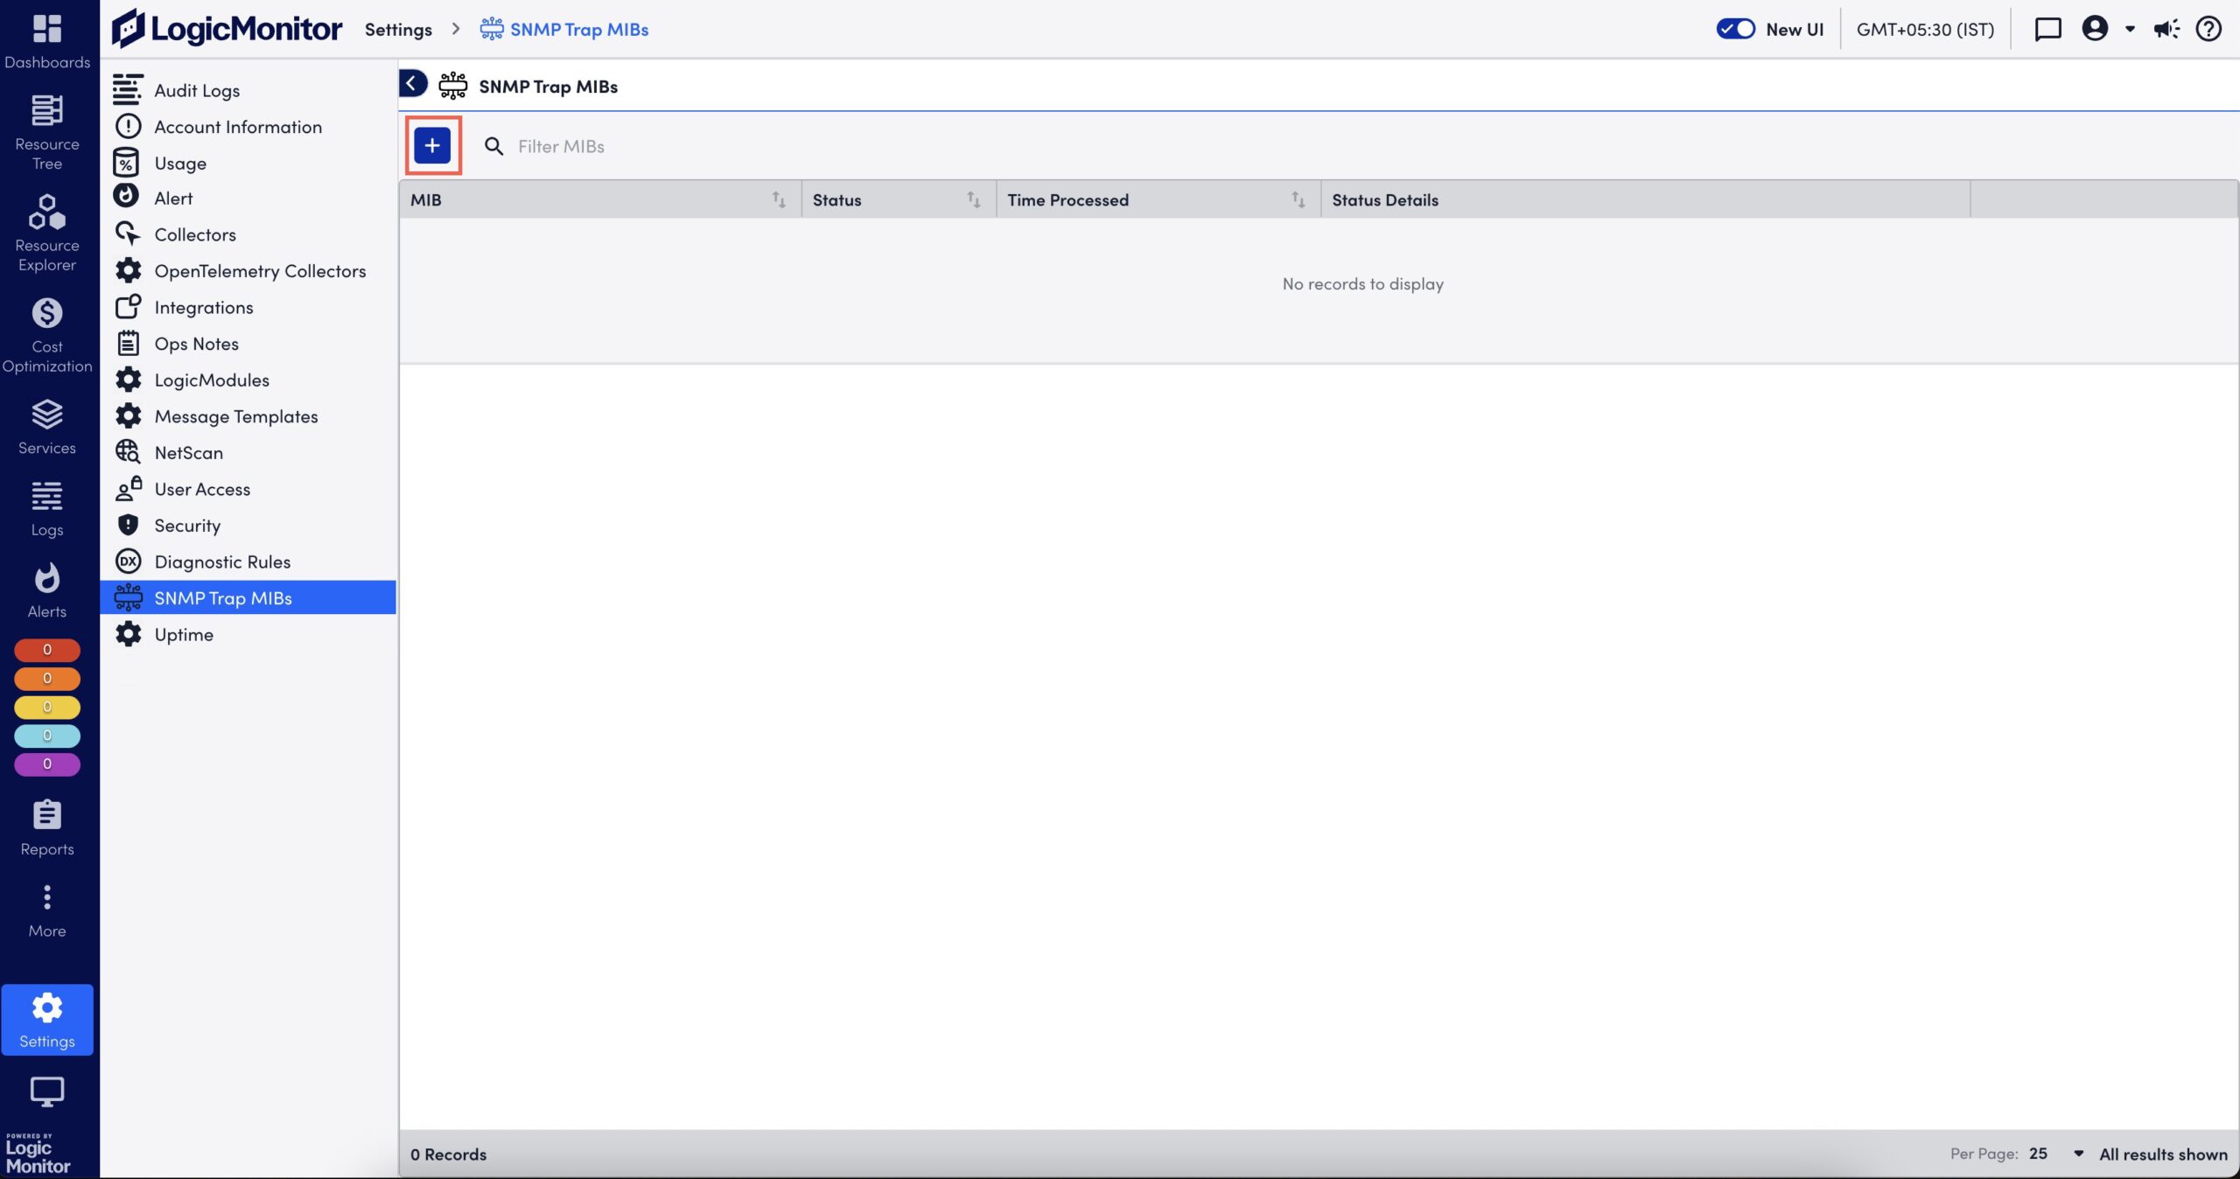The height and width of the screenshot is (1179, 2240).
Task: Open OpenTelemetry Collectors settings item
Action: pyautogui.click(x=248, y=271)
